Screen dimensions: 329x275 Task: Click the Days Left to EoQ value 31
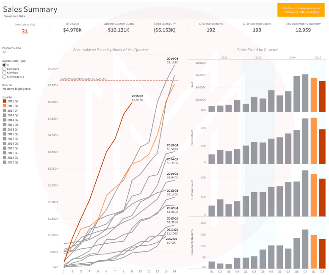[x=25, y=31]
